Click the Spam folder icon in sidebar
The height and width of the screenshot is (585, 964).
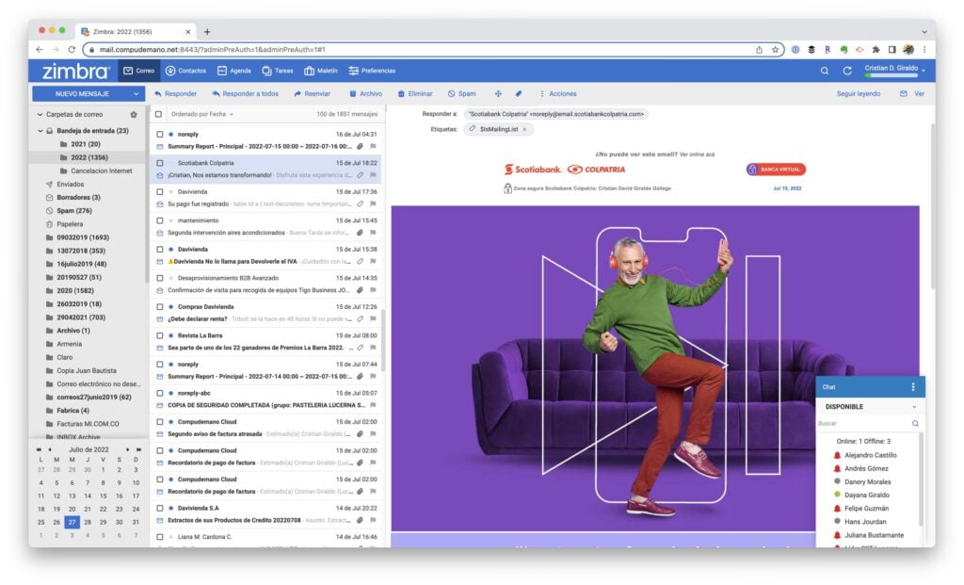tap(49, 210)
